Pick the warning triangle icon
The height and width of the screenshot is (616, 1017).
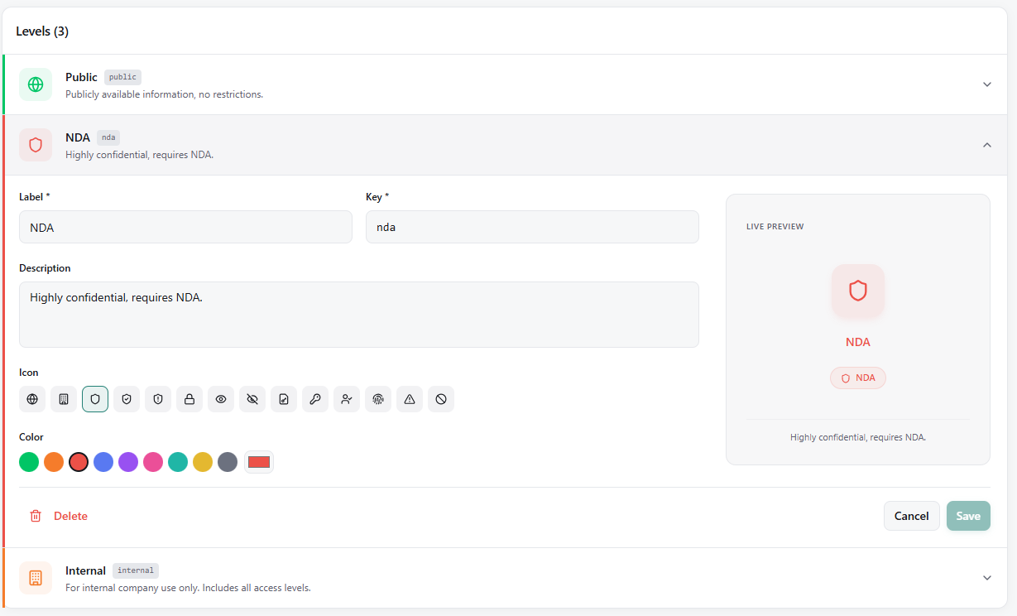click(x=410, y=399)
